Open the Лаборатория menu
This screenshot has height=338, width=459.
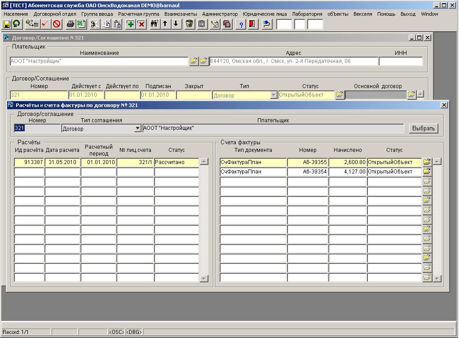click(307, 14)
